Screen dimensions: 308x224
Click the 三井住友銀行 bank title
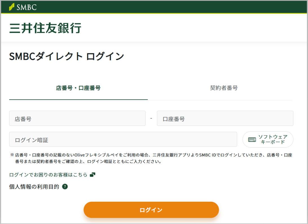[x=45, y=28]
